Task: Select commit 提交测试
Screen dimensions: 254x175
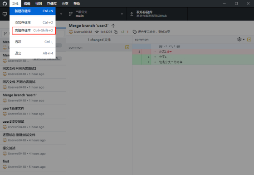Action: coord(33,151)
